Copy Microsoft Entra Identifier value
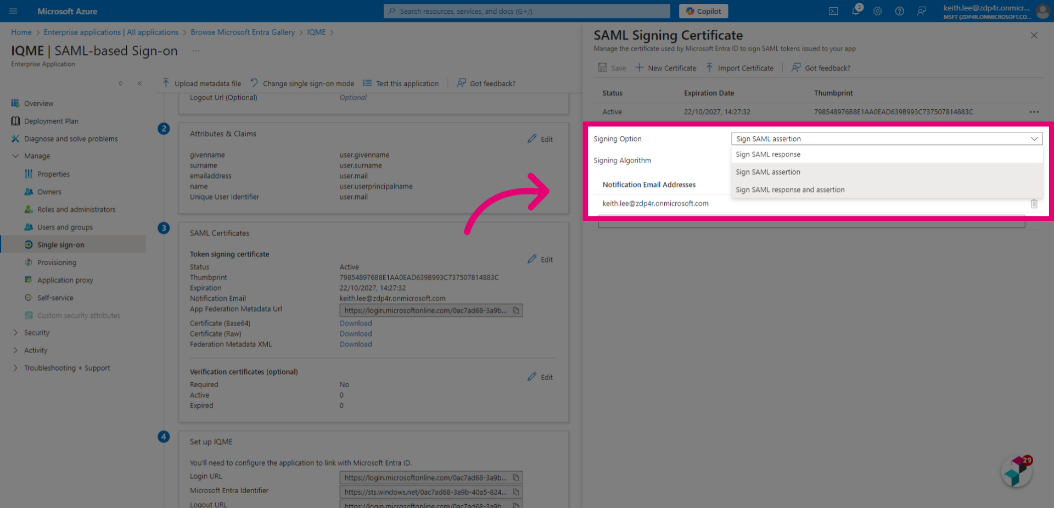Screen dimensions: 1054x508 coord(516,492)
